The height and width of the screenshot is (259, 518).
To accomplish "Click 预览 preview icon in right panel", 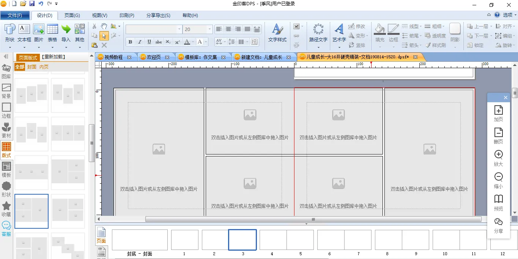I will pyautogui.click(x=498, y=203).
